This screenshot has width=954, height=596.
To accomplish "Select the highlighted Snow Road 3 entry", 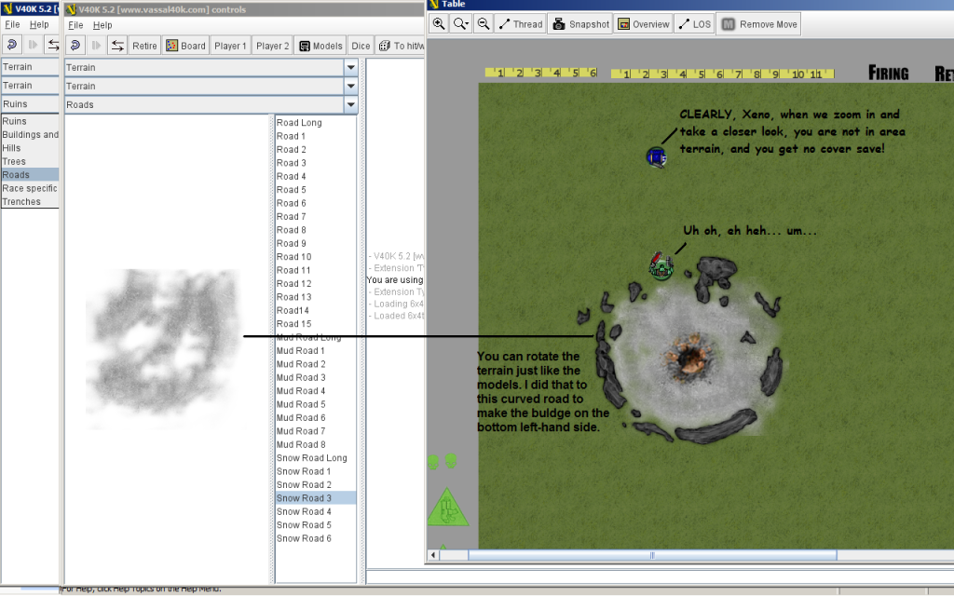I will pos(315,497).
